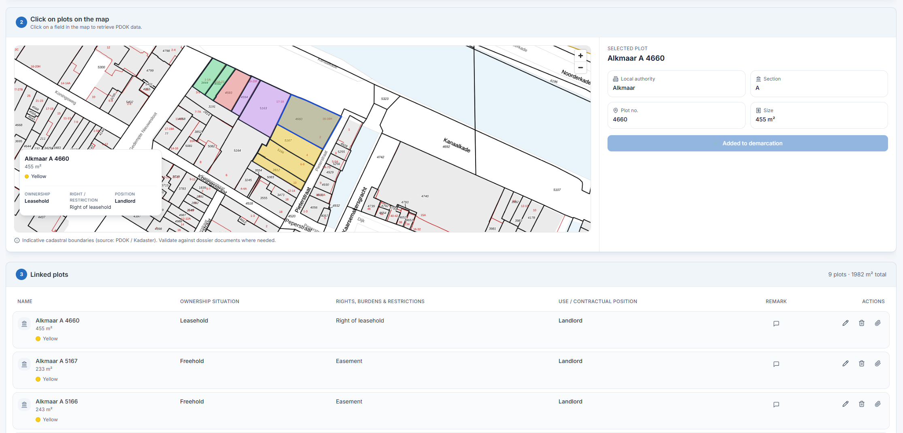Click the Kanaalkade street label on map

click(x=457, y=145)
